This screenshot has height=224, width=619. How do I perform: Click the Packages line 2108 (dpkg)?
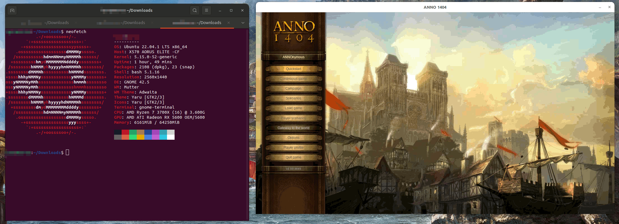click(x=154, y=67)
